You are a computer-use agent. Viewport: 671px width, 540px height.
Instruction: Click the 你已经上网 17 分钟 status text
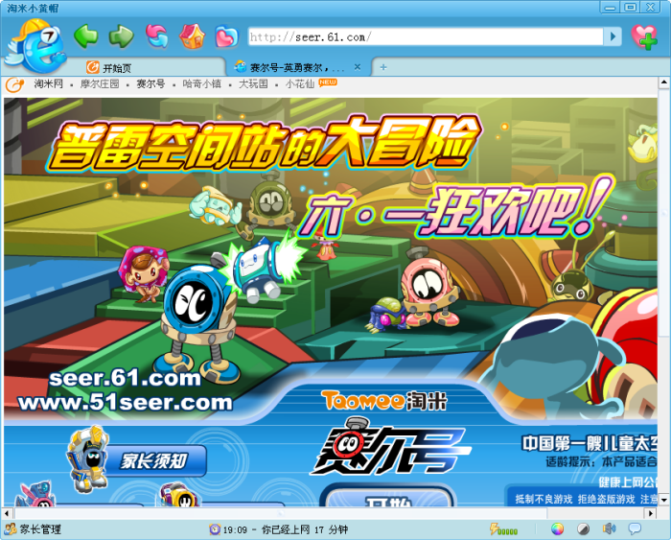(305, 529)
